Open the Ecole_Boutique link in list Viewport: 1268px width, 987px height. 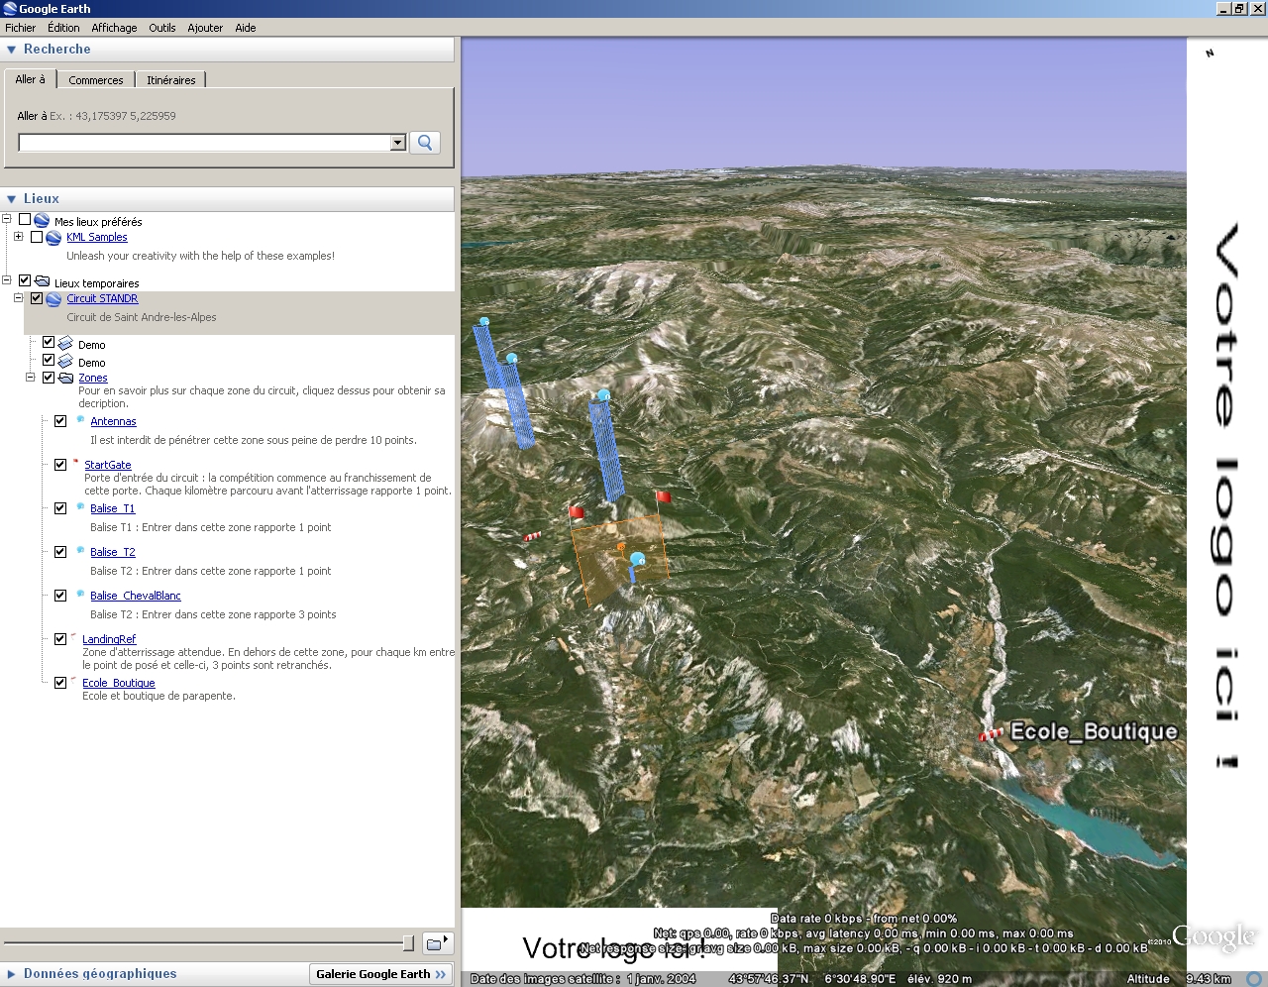pyautogui.click(x=119, y=683)
